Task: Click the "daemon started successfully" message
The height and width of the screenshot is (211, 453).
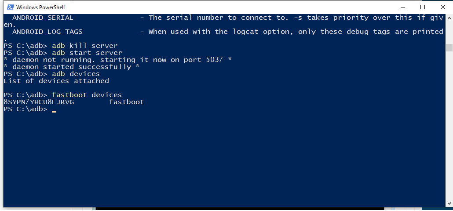Action: [x=71, y=67]
